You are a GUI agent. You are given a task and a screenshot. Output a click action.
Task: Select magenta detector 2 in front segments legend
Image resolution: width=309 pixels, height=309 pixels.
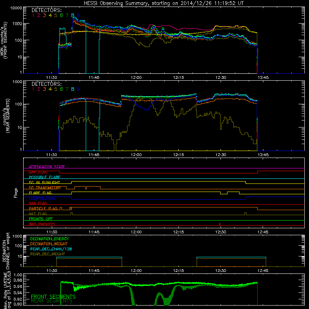pyautogui.click(x=39, y=15)
